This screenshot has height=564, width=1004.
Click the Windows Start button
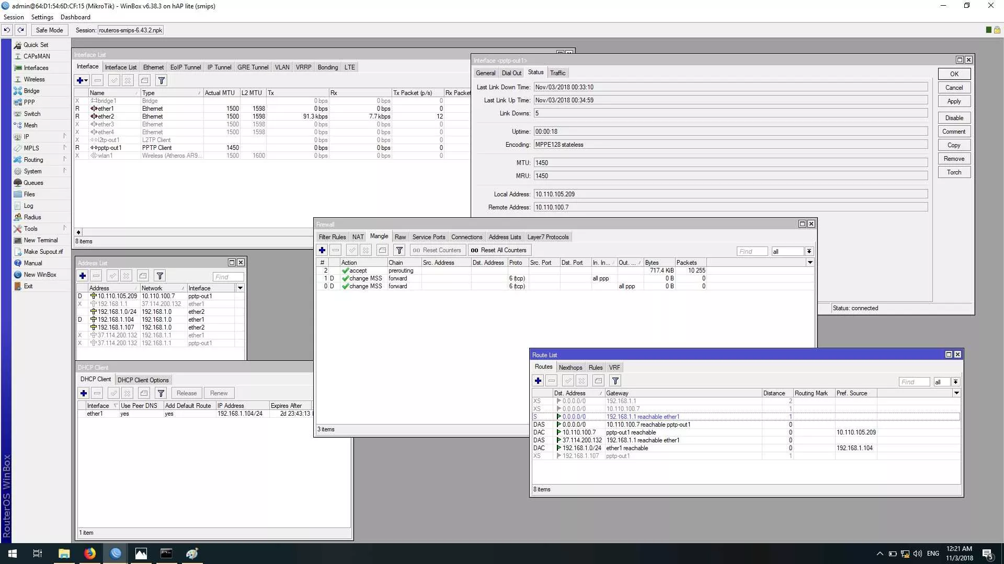pos(13,554)
